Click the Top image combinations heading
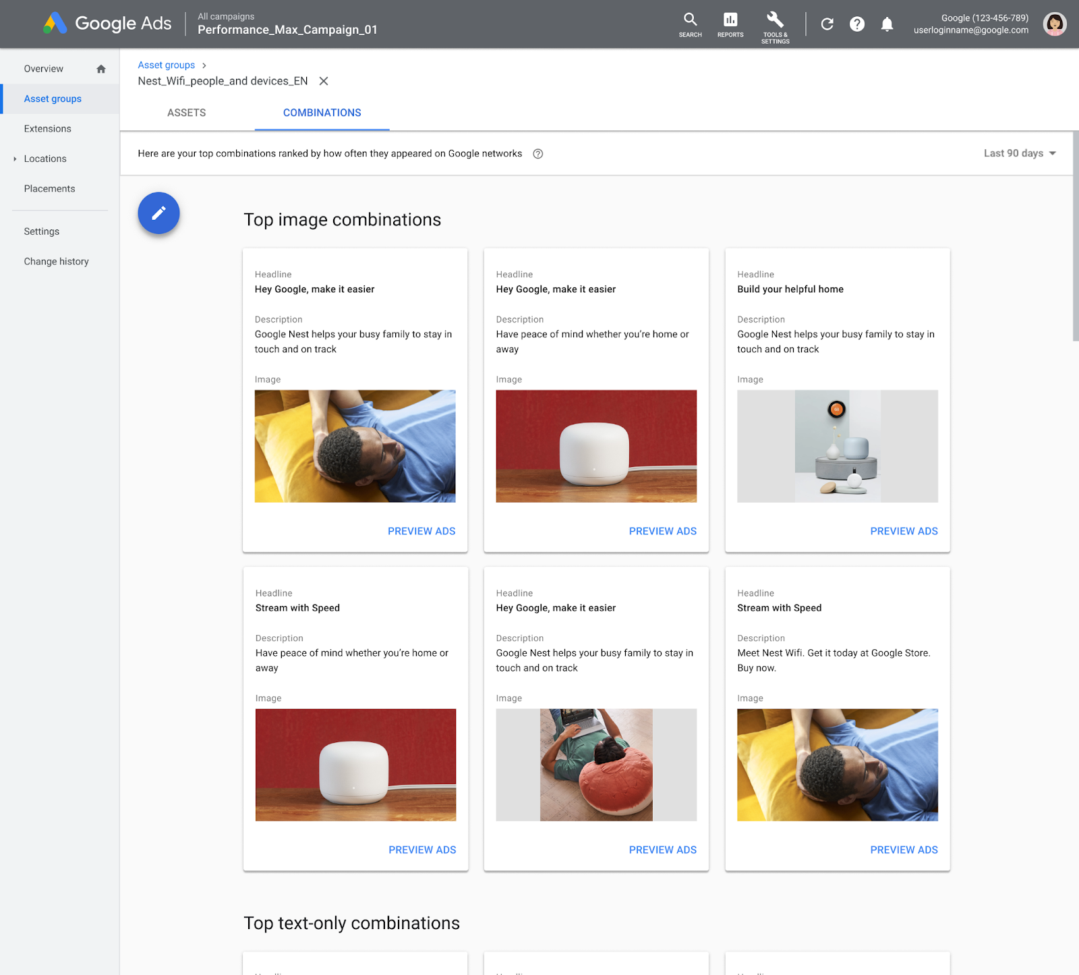The height and width of the screenshot is (975, 1079). point(343,219)
